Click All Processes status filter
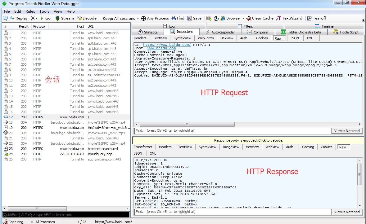The image size is (366, 224). pos(43,222)
